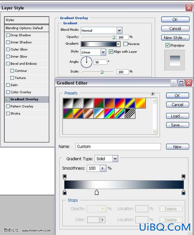Select the Contour sub-option label
Image resolution: width=194 pixels, height=235 pixels.
pyautogui.click(x=21, y=71)
